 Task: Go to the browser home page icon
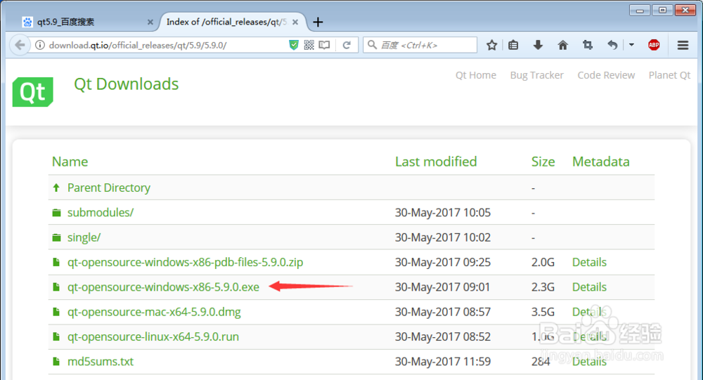562,45
